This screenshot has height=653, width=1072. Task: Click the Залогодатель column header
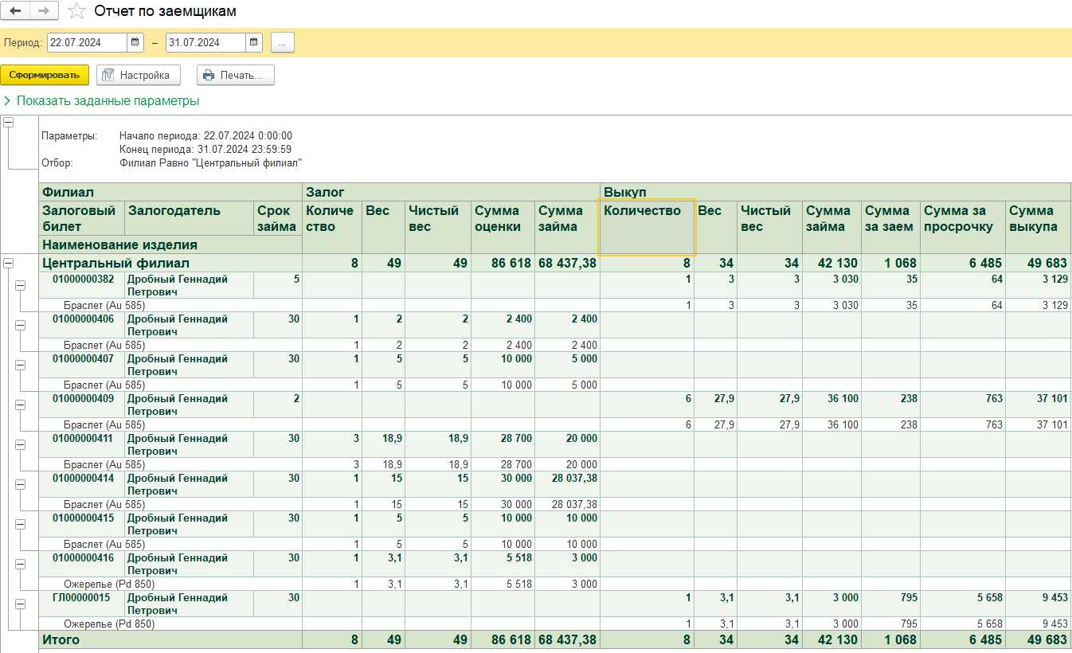[190, 218]
